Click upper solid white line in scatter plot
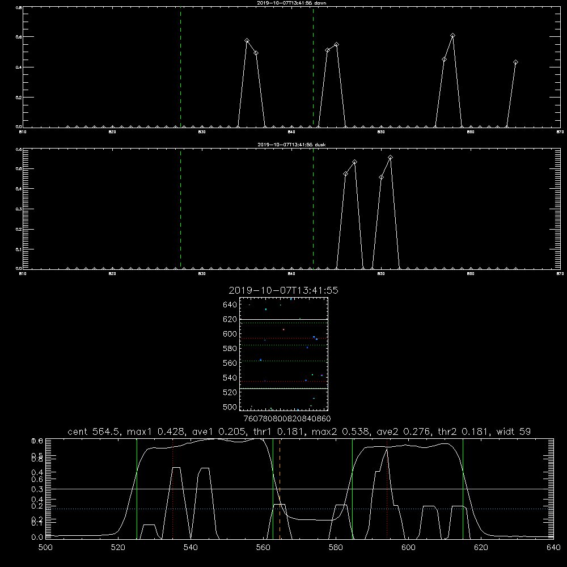 click(284, 319)
